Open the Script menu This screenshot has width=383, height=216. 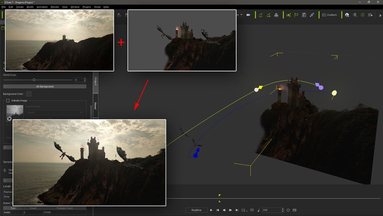coord(97,7)
